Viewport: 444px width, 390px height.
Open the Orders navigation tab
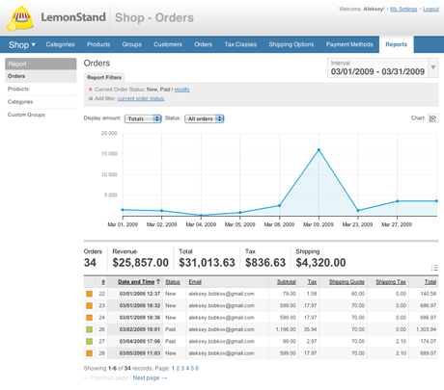[204, 44]
